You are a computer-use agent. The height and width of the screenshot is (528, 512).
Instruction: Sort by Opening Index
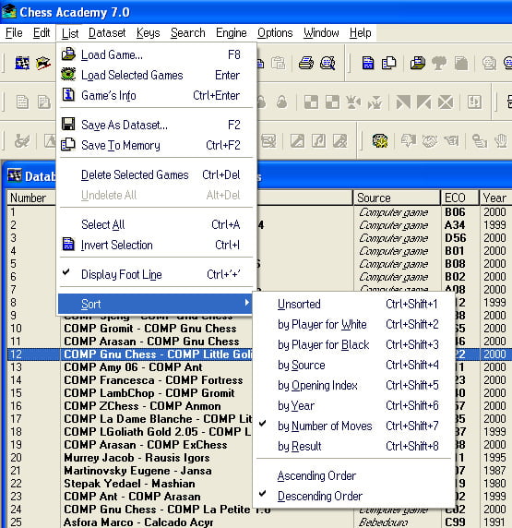[x=352, y=385]
